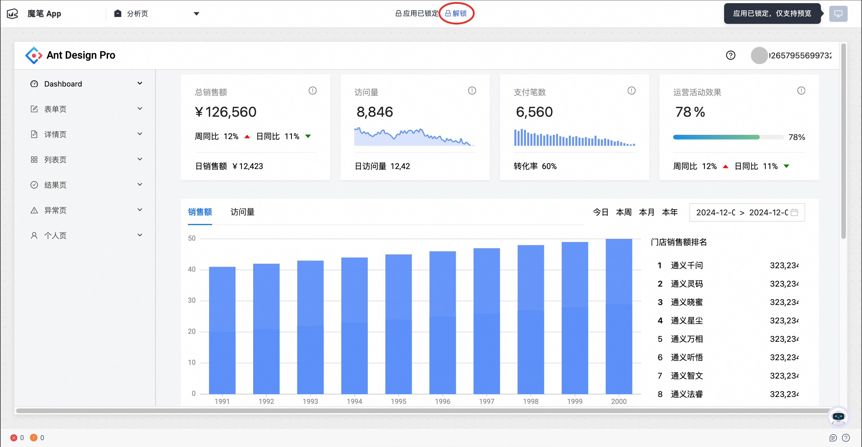The height and width of the screenshot is (447, 862).
Task: Click the 个人页 user icon
Action: 34,236
